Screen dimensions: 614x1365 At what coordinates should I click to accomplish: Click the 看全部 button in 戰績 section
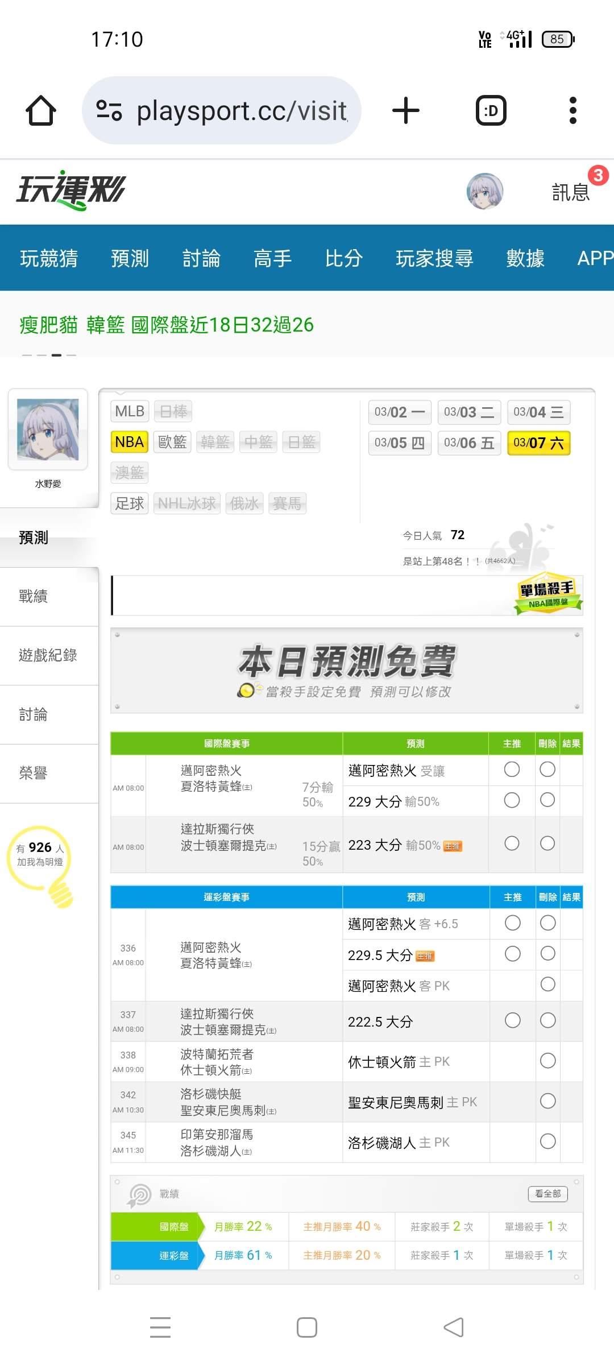(x=547, y=1193)
